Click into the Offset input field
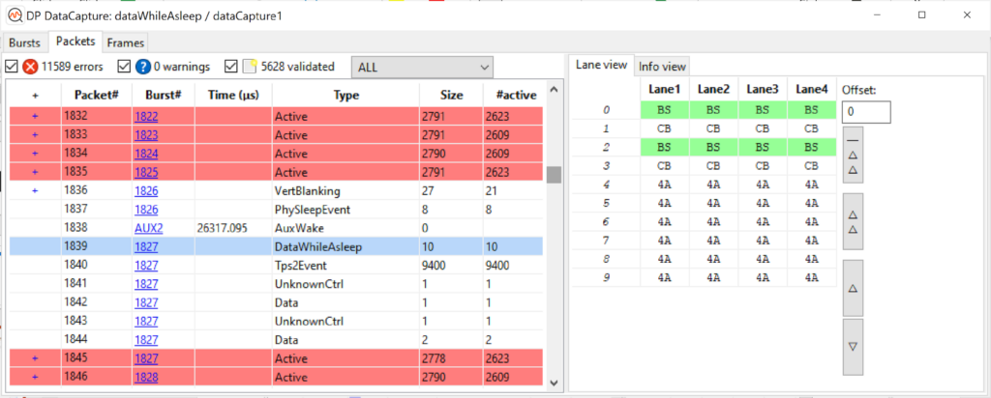Viewport: 991px width, 398px height. tap(865, 112)
